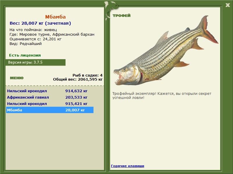Image resolution: width=233 pixels, height=174 pixels.
Task: Click the Мбамба fish title
Action: pyautogui.click(x=55, y=17)
